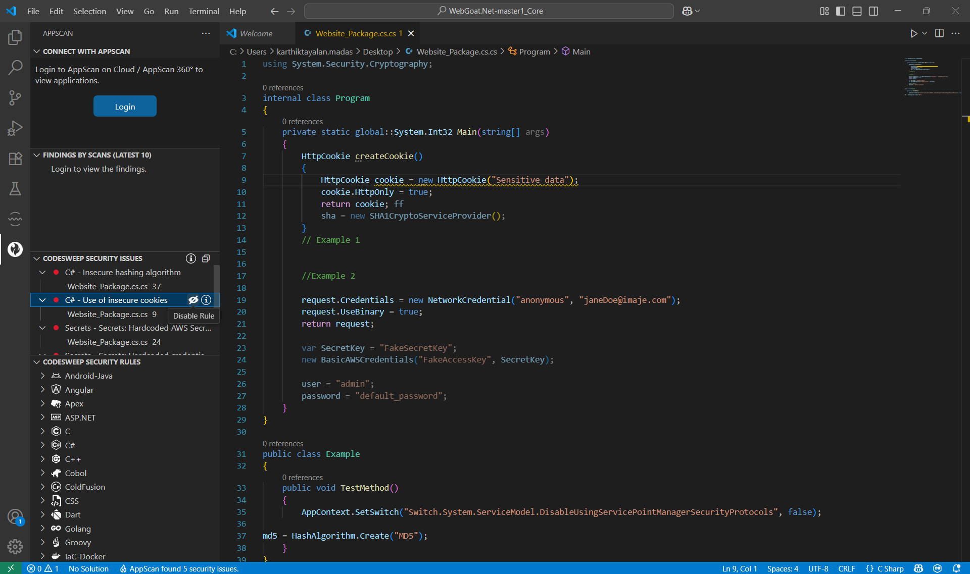Image resolution: width=970 pixels, height=574 pixels.
Task: Disable rule for insecure cookies issue
Action: pos(193,300)
